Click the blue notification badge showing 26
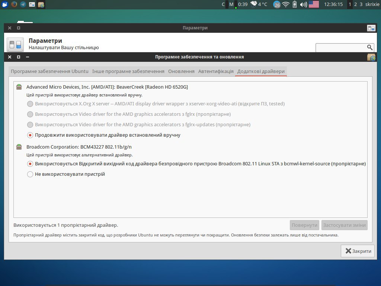The width and height of the screenshot is (381, 286). [x=277, y=4]
